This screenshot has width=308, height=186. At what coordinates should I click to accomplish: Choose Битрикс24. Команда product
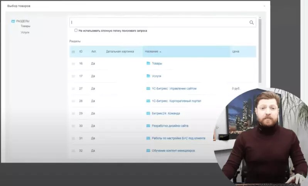pos(166,113)
